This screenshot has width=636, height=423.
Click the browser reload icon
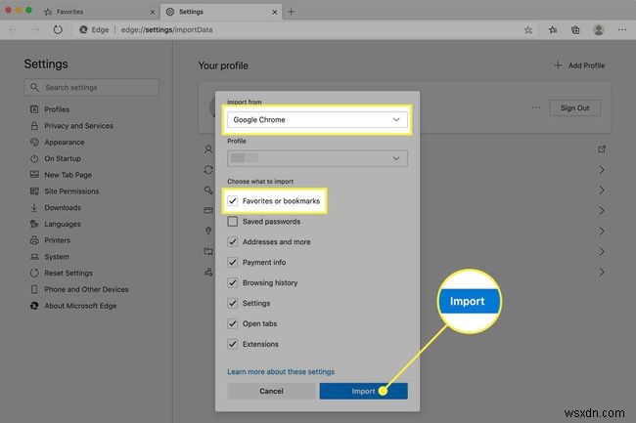pyautogui.click(x=58, y=29)
